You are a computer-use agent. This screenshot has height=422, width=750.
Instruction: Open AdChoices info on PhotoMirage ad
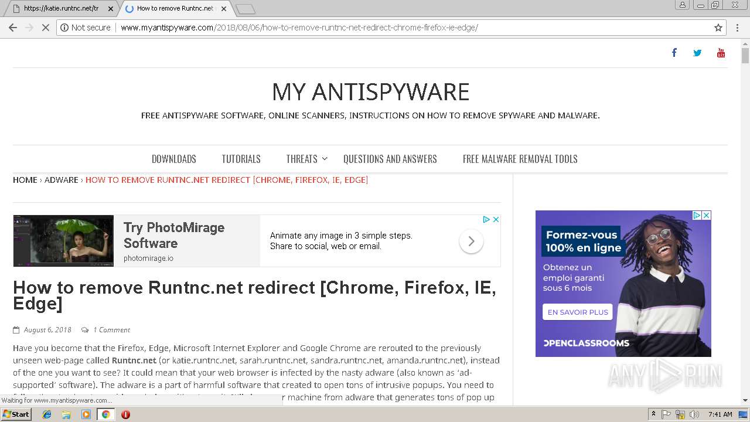[x=486, y=219]
